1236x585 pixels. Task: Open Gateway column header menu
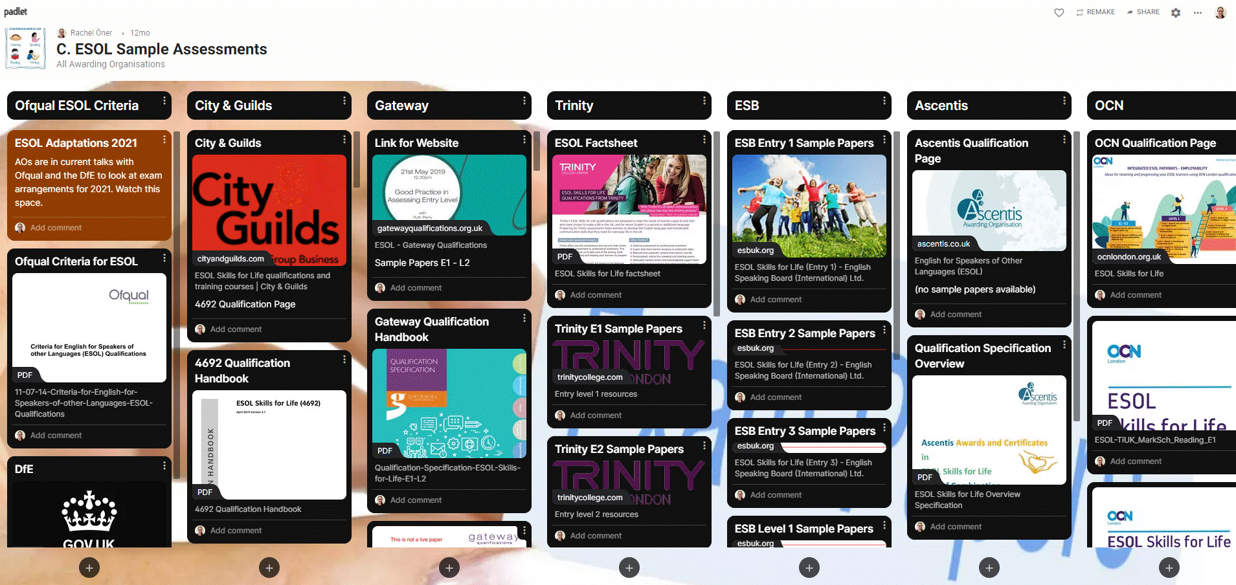click(x=524, y=100)
